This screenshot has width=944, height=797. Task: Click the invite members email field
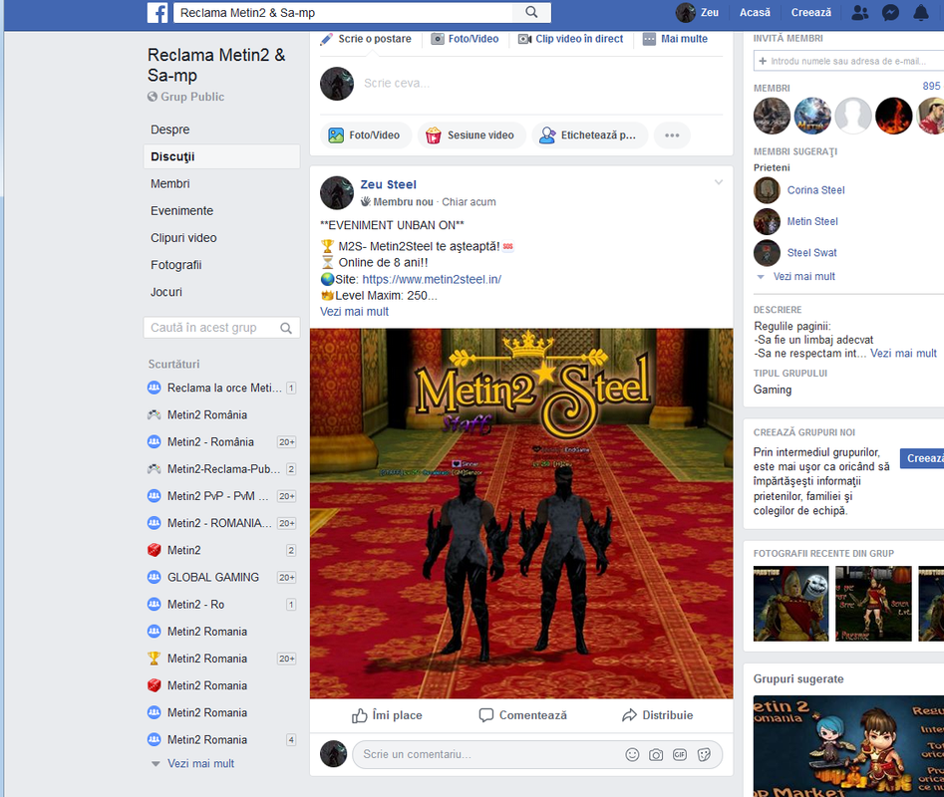click(848, 61)
